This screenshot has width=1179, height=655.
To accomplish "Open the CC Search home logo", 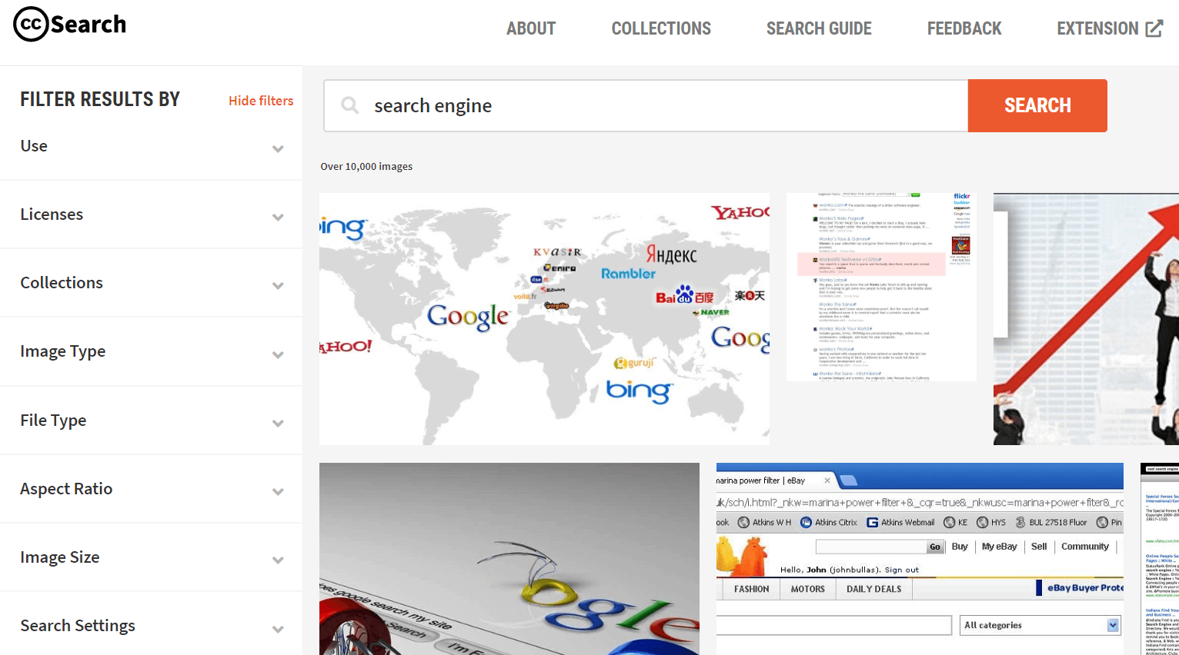I will [x=70, y=24].
